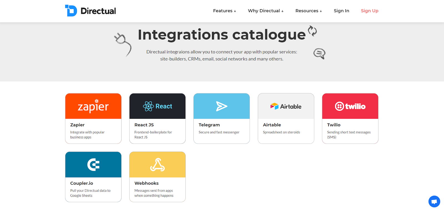Click the Coupler.io logo icon
444x209 pixels.
point(93,165)
